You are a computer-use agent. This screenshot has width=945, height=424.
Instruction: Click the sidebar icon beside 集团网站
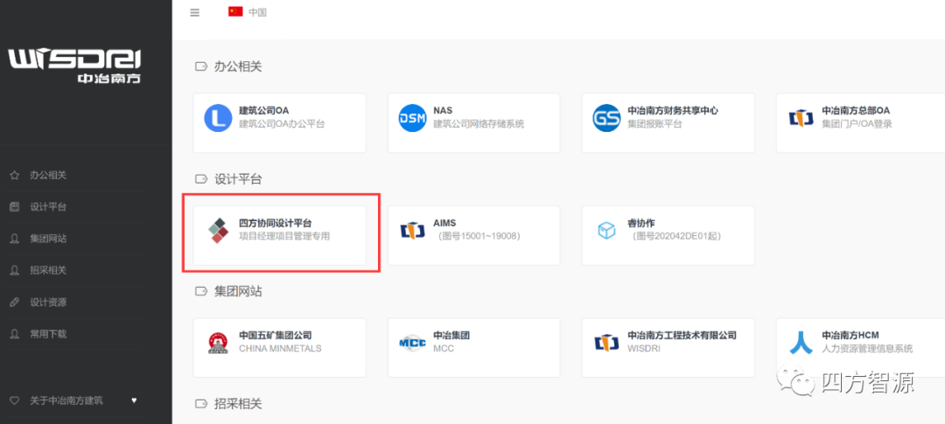click(x=15, y=240)
